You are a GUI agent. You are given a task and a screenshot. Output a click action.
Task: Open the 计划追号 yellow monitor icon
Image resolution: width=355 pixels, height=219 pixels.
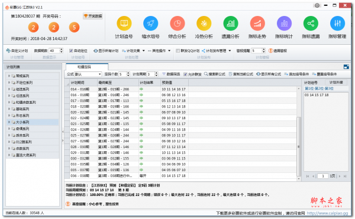124,23
